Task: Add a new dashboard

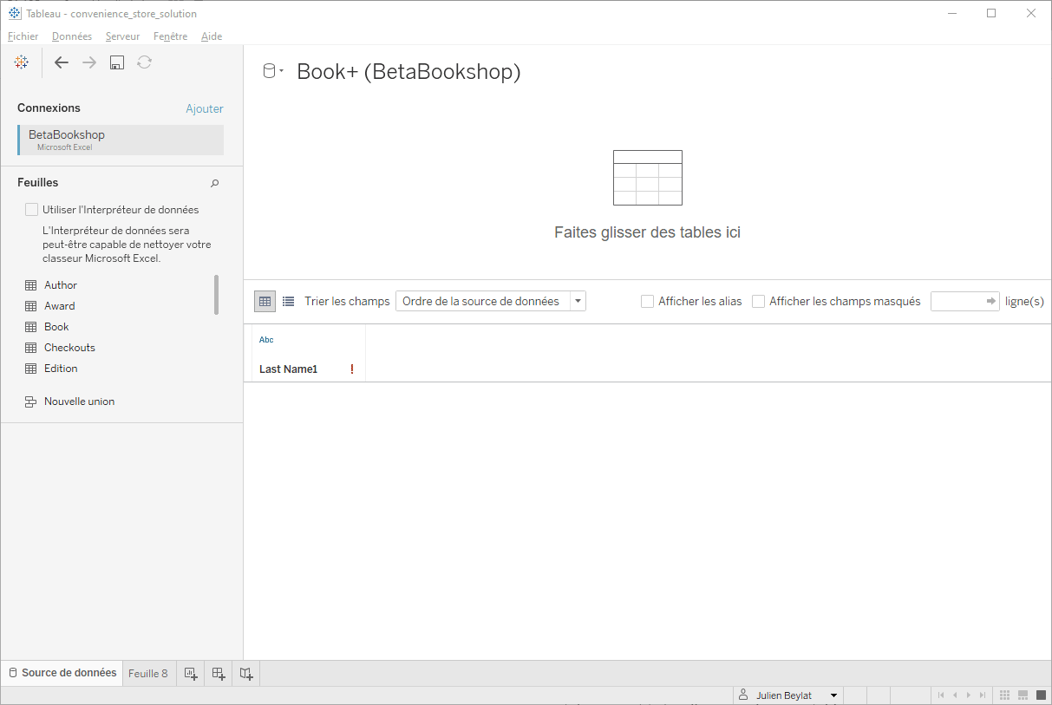Action: (x=219, y=673)
